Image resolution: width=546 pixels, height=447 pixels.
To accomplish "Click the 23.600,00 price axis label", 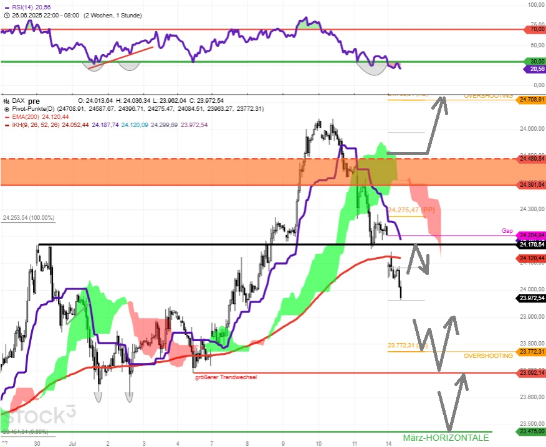I will 532,397.
